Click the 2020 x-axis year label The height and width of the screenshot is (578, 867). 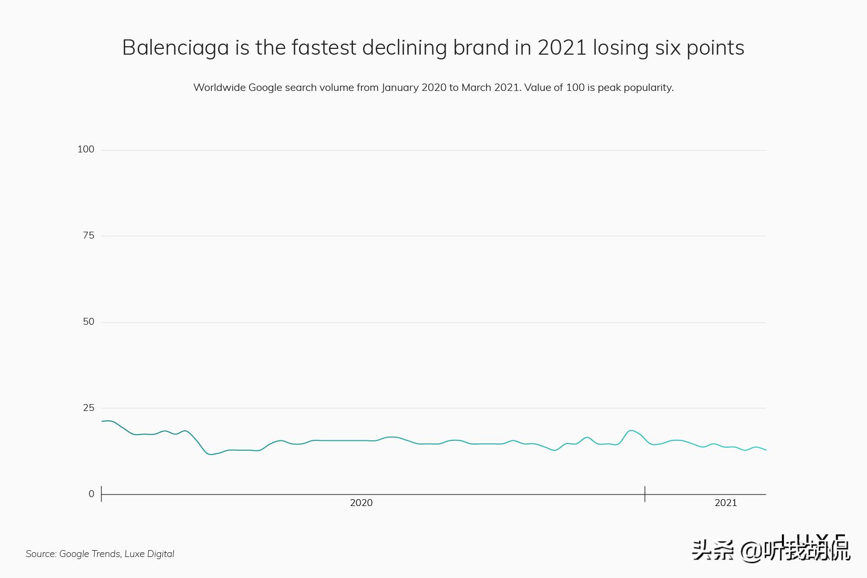point(361,503)
